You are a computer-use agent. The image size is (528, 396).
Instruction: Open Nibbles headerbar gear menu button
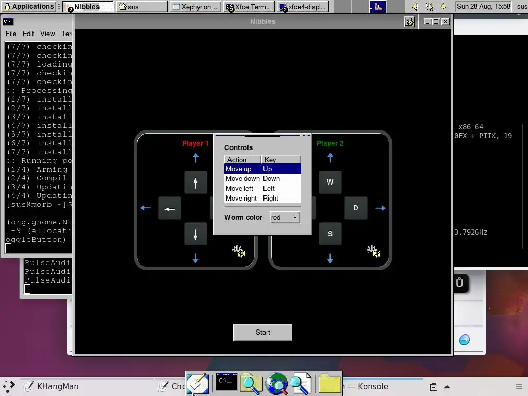[409, 22]
